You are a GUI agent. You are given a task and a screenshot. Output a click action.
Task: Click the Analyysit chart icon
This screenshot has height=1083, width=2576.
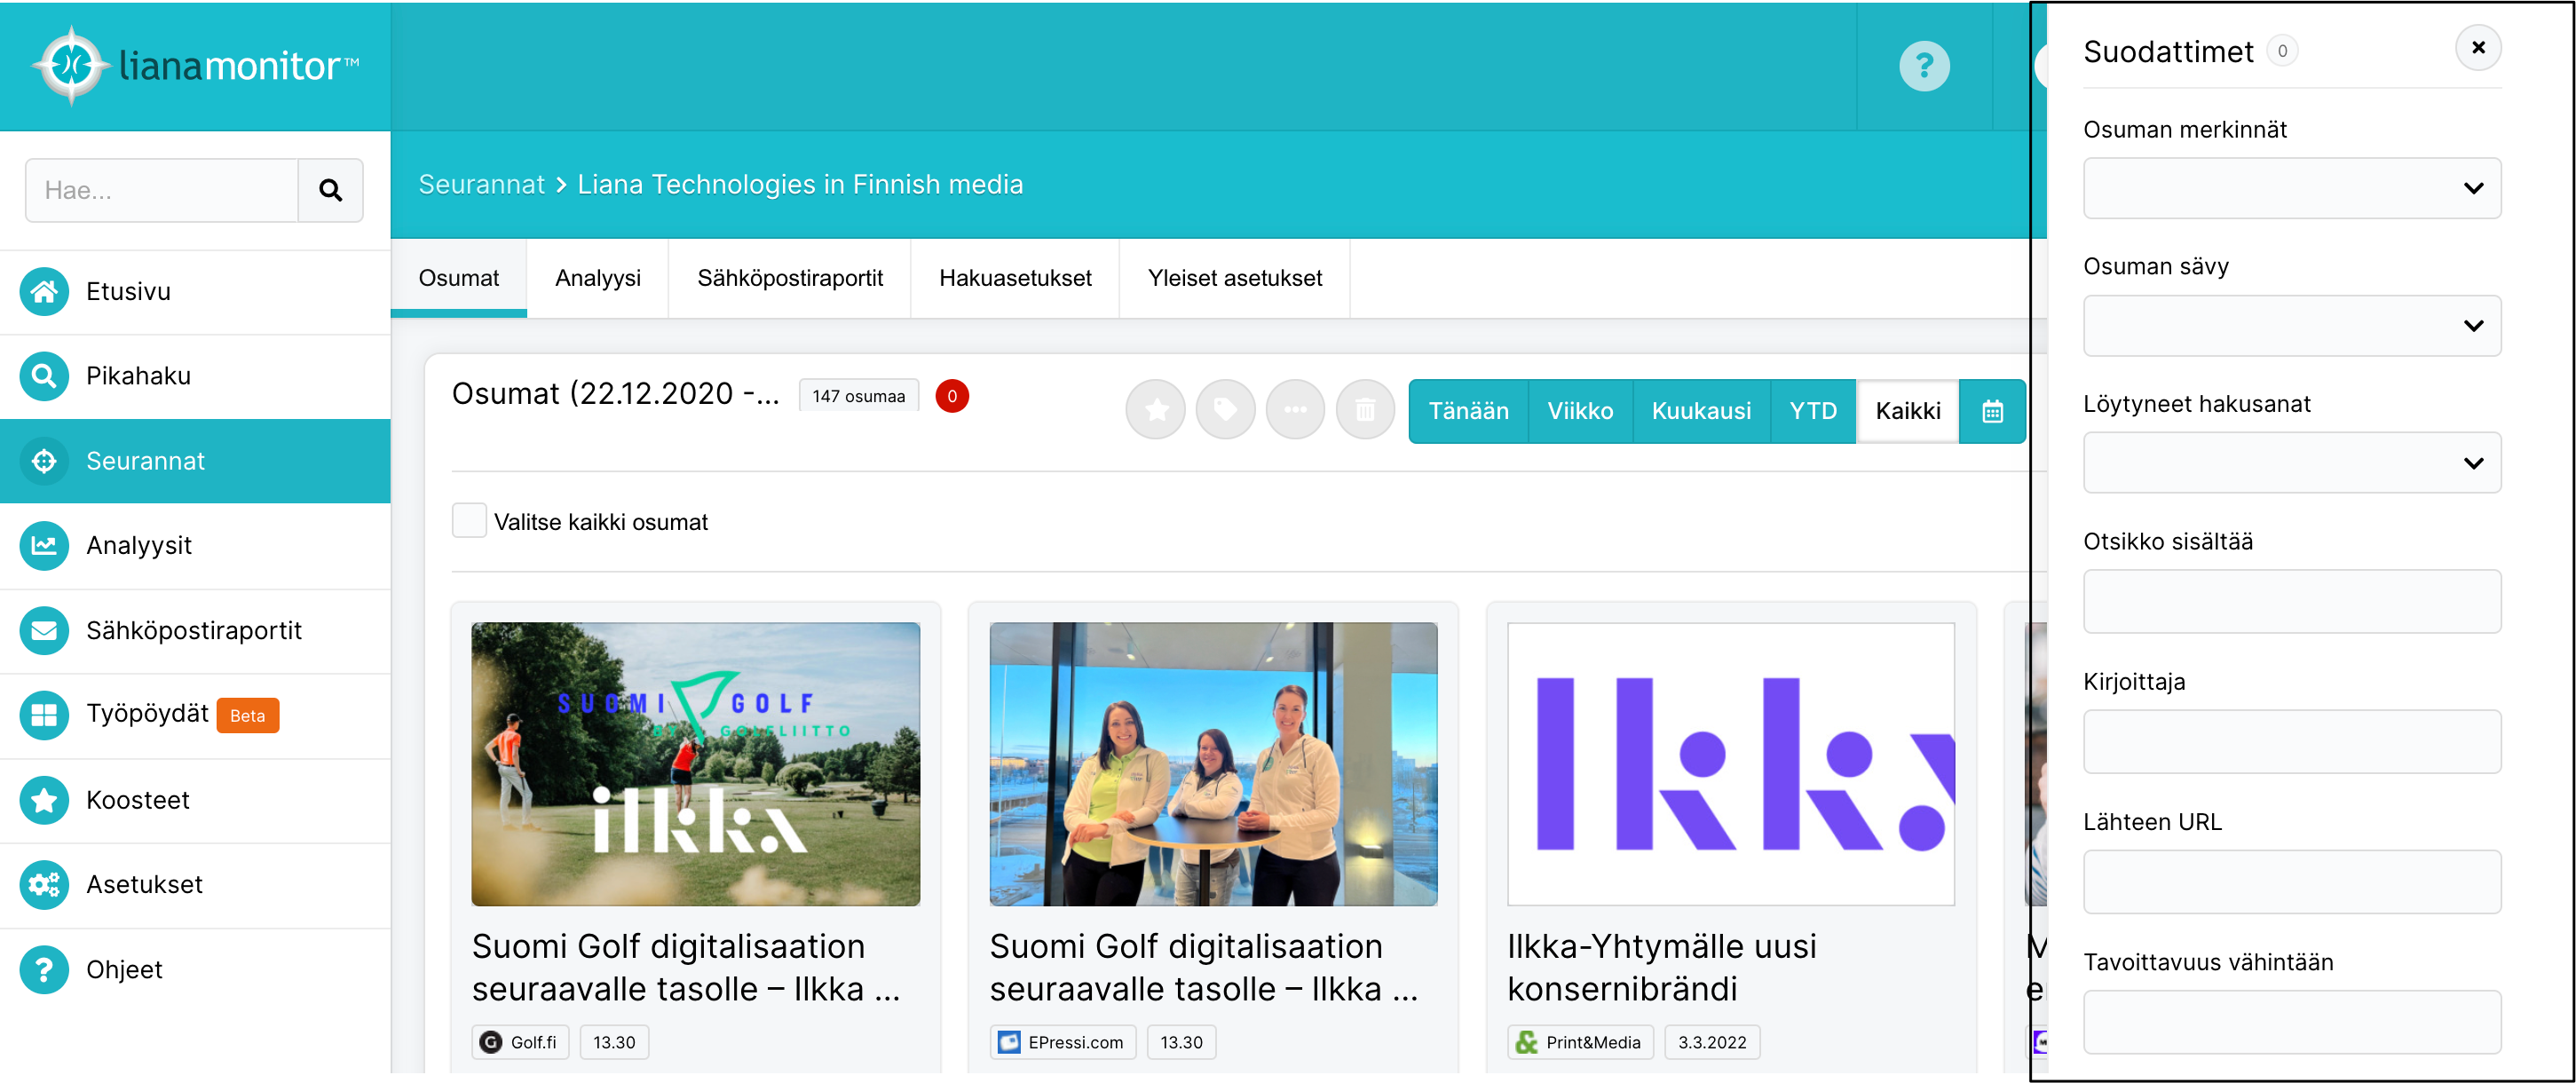click(x=44, y=546)
